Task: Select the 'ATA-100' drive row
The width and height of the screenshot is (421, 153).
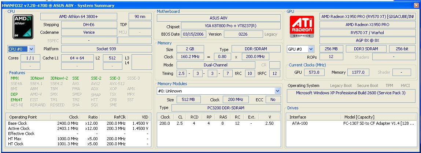Action: click(x=351, y=123)
